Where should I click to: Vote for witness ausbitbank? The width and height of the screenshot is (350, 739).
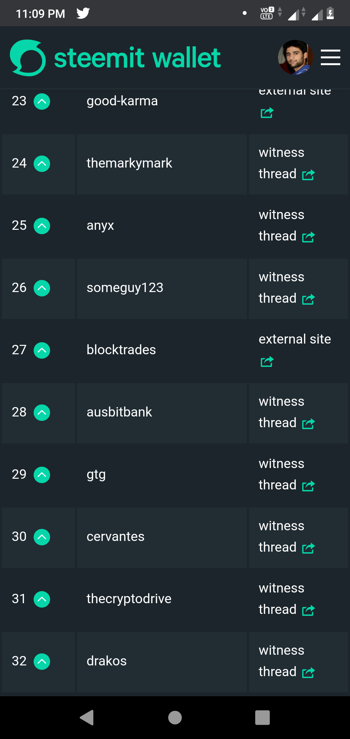[x=42, y=413]
